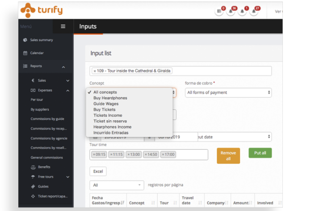Viewport: 332px width, 211px height.
Task: Open Commissions by recep... report
Action: point(49,129)
